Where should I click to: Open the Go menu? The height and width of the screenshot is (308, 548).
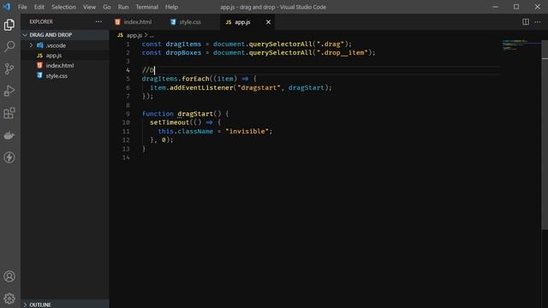pos(107,7)
